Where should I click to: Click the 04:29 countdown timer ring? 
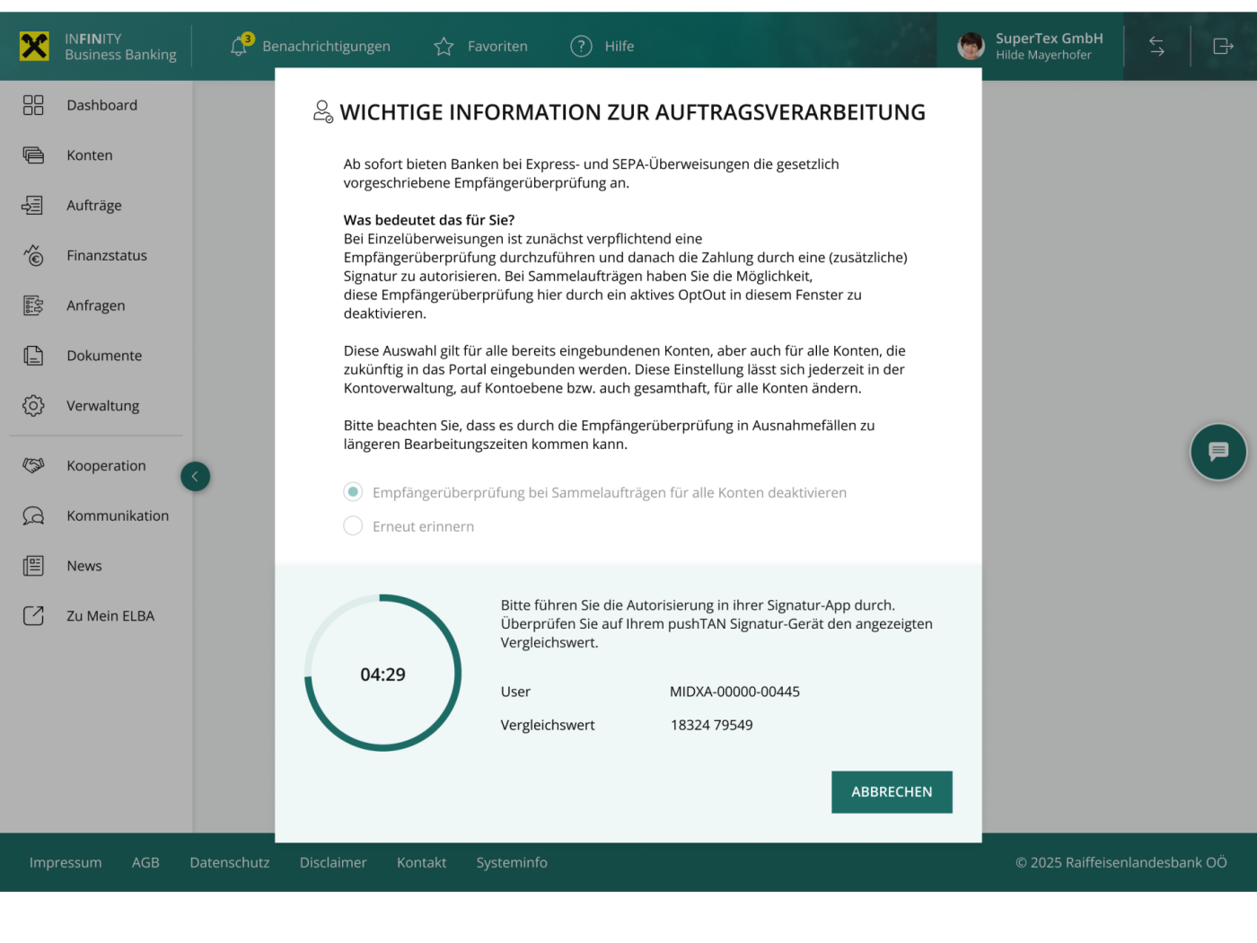click(x=382, y=674)
